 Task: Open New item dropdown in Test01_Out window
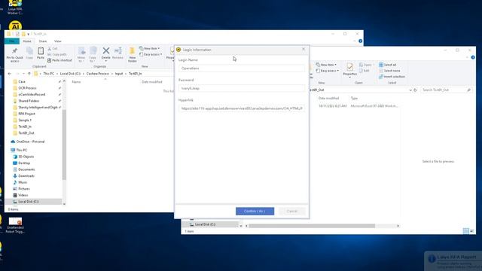326,65
